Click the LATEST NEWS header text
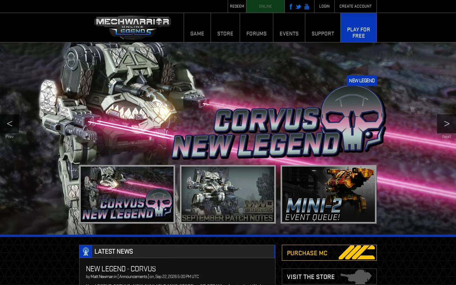 coord(114,251)
